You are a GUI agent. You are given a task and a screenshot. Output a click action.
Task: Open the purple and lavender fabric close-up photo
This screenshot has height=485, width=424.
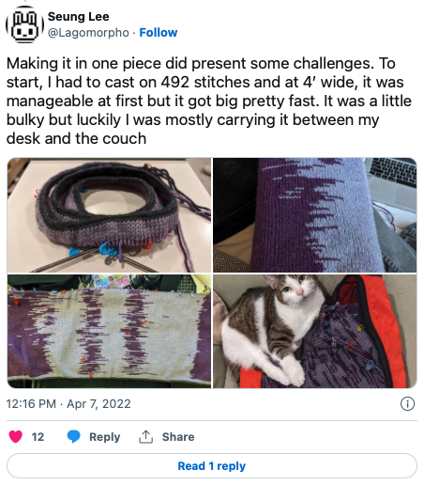point(315,215)
